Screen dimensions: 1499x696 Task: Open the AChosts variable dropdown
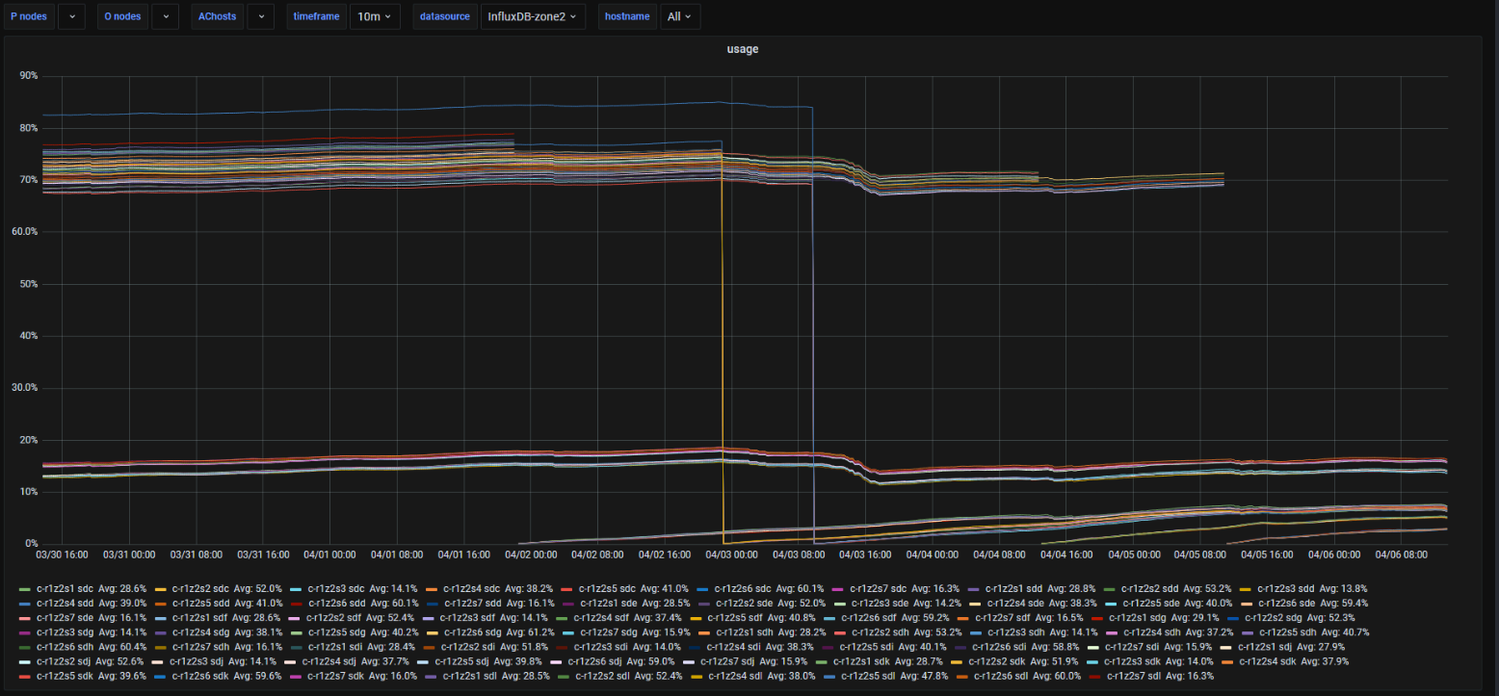coord(260,16)
